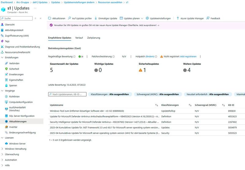The height and width of the screenshot is (170, 245).
Task: Click the Security classification cell
Action: [x=165, y=133]
